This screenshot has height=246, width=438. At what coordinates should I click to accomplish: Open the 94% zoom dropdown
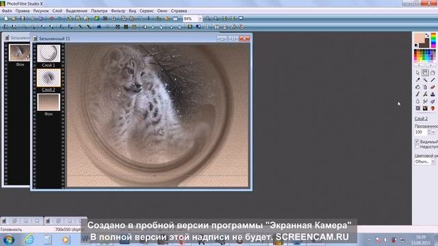[200, 18]
